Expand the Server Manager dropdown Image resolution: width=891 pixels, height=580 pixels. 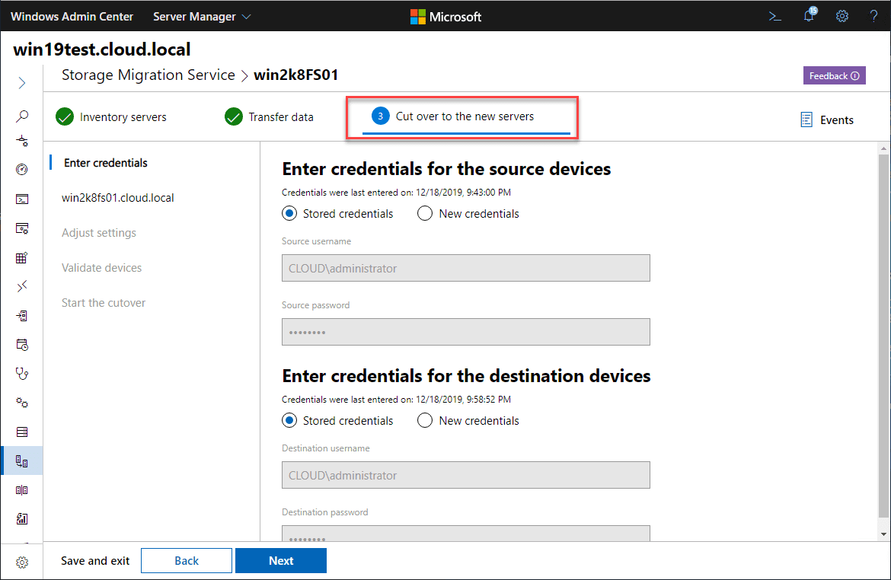point(202,16)
